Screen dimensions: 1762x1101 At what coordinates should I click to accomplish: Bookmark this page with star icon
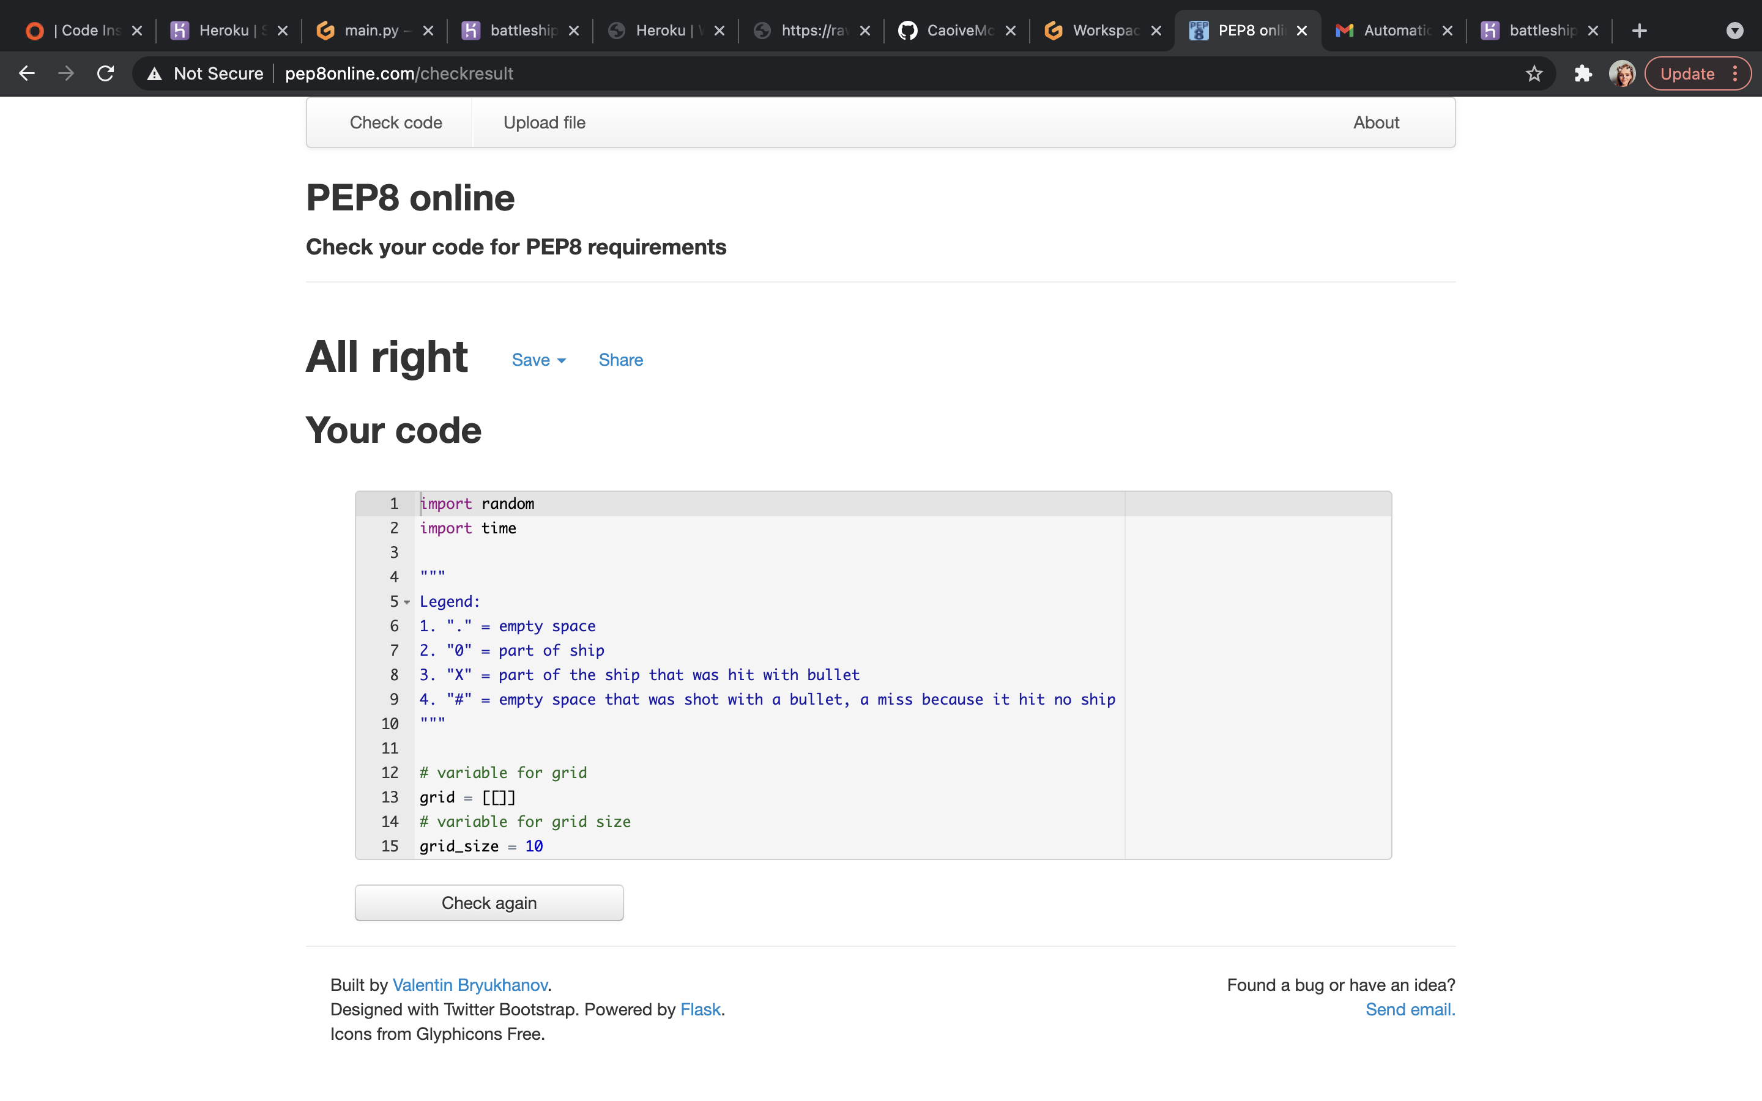click(1534, 73)
